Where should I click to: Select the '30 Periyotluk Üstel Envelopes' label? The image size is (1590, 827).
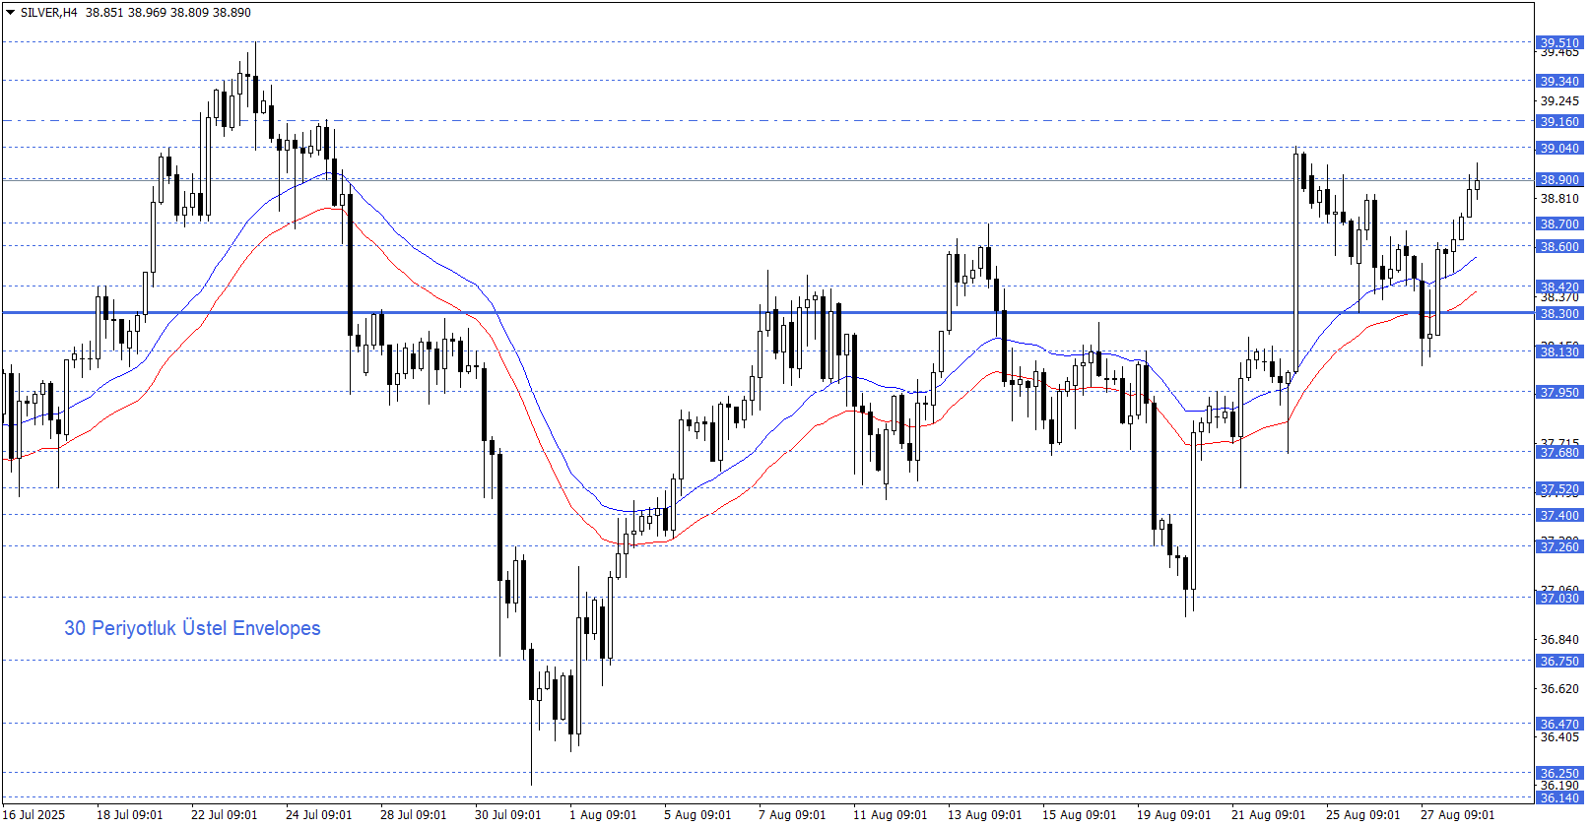click(x=192, y=628)
